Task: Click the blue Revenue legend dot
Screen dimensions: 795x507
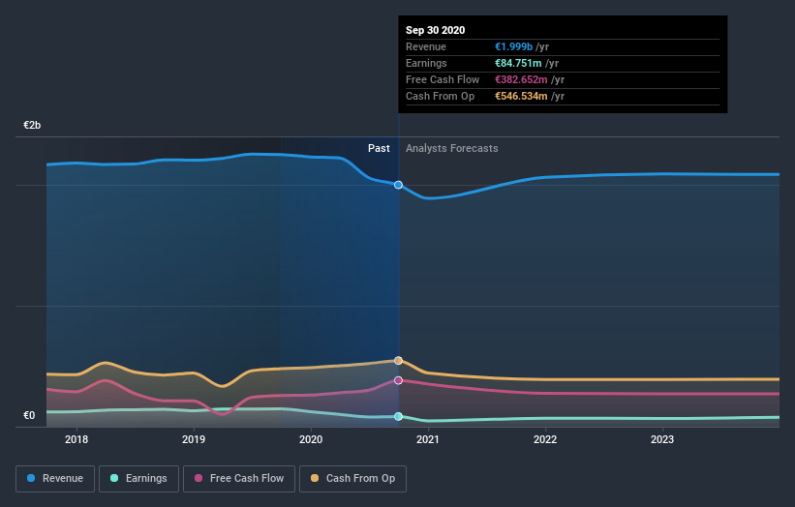Action: pyautogui.click(x=31, y=478)
